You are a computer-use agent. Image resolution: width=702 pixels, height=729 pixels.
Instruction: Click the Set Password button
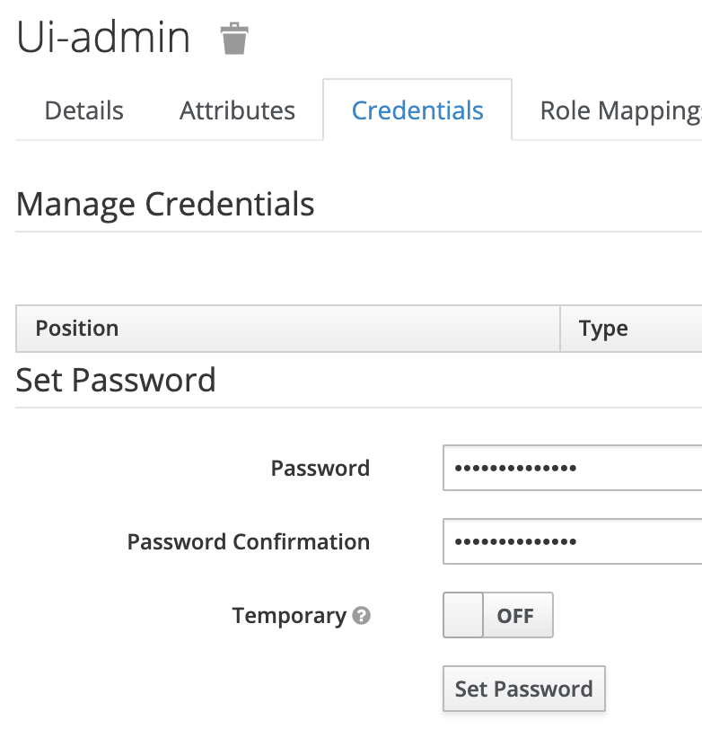click(x=523, y=689)
